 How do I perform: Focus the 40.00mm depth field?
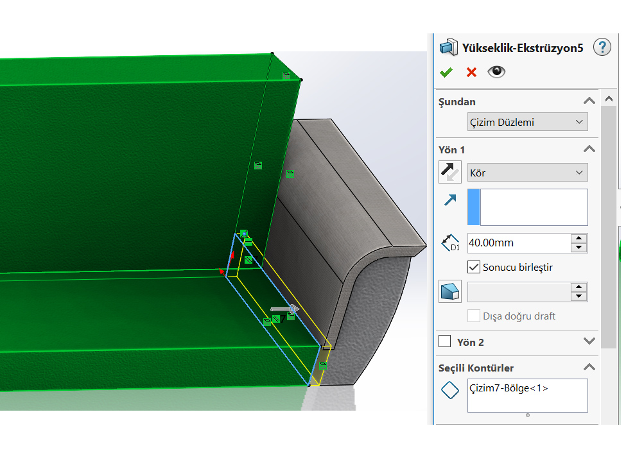(519, 243)
